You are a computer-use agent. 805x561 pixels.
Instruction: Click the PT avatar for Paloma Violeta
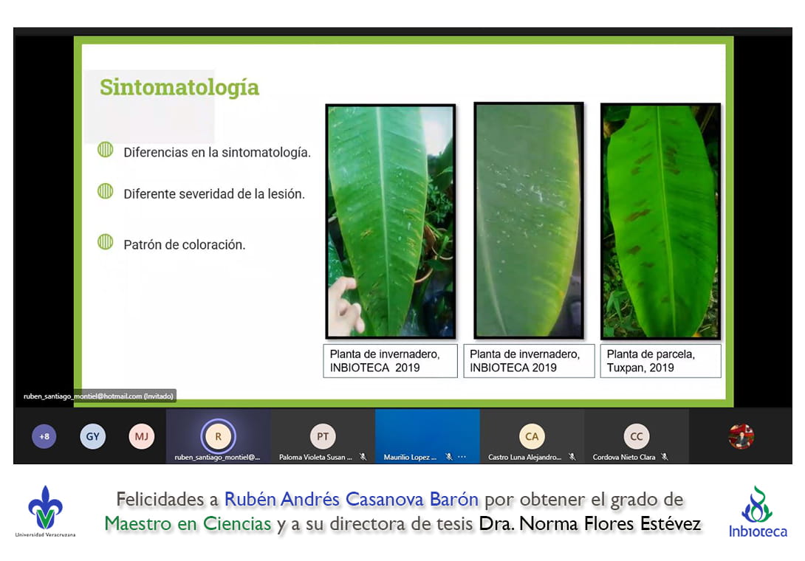323,436
